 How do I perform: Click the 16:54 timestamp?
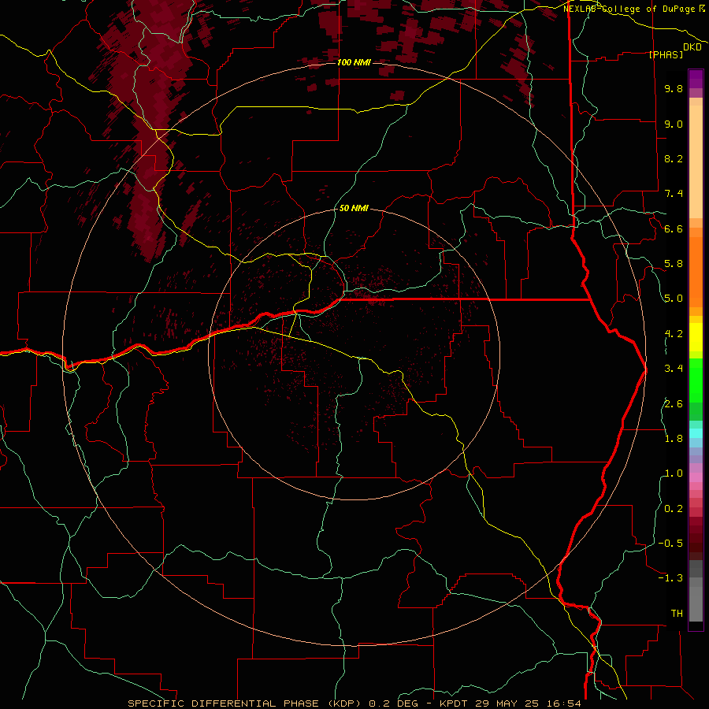pyautogui.click(x=562, y=703)
